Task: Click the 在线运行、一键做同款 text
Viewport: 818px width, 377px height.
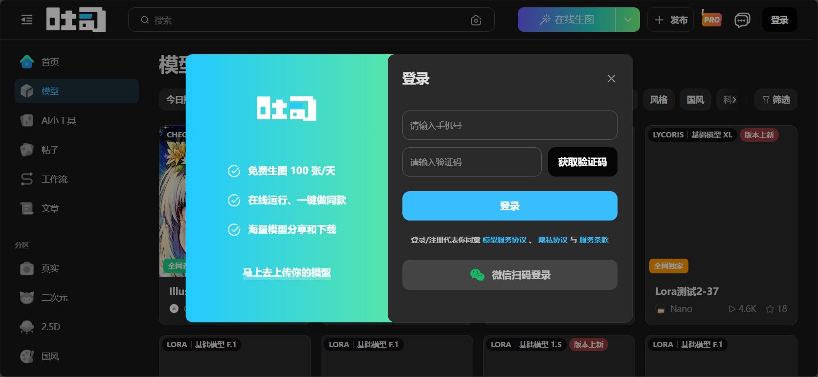Action: coord(297,200)
